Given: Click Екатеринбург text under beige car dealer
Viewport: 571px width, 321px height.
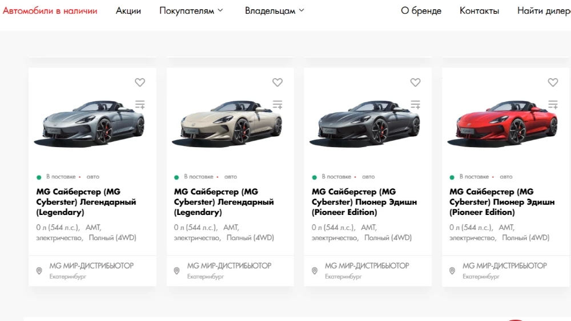Looking at the screenshot, I should coord(206,277).
